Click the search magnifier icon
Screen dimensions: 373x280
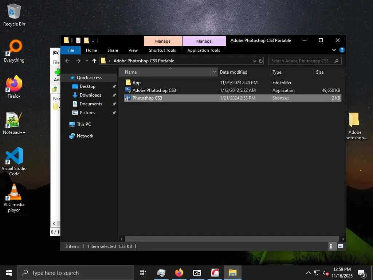click(x=336, y=61)
